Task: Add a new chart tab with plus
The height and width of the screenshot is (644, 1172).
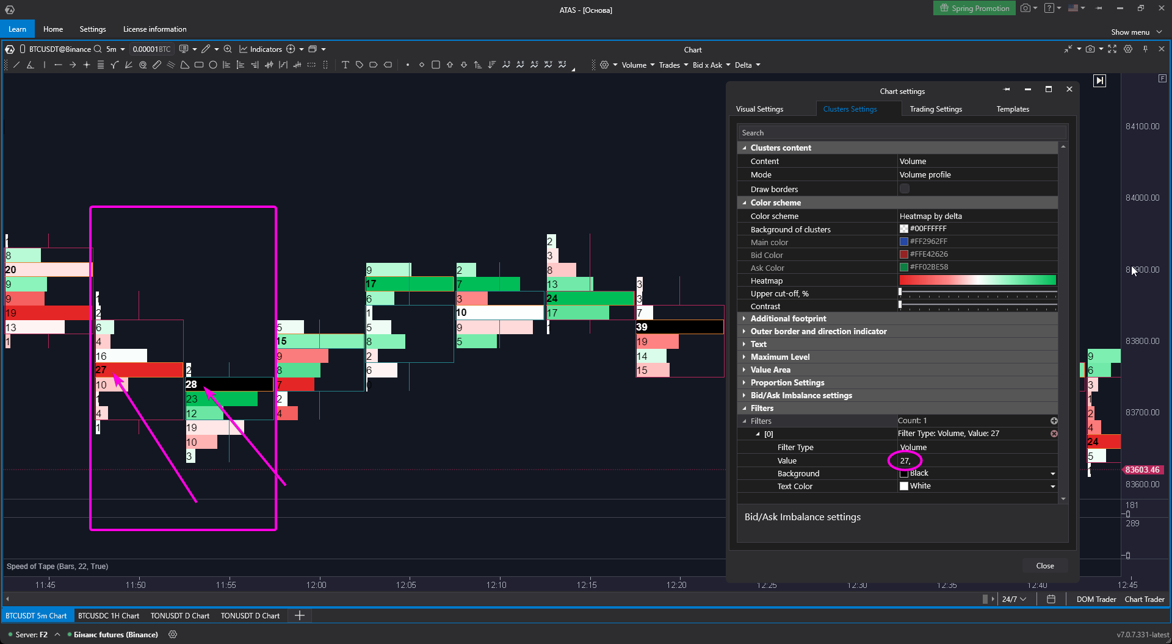Action: click(x=300, y=615)
